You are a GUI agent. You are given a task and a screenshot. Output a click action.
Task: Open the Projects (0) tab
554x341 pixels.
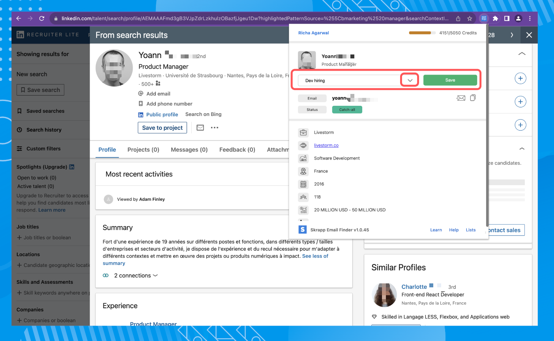[143, 150]
